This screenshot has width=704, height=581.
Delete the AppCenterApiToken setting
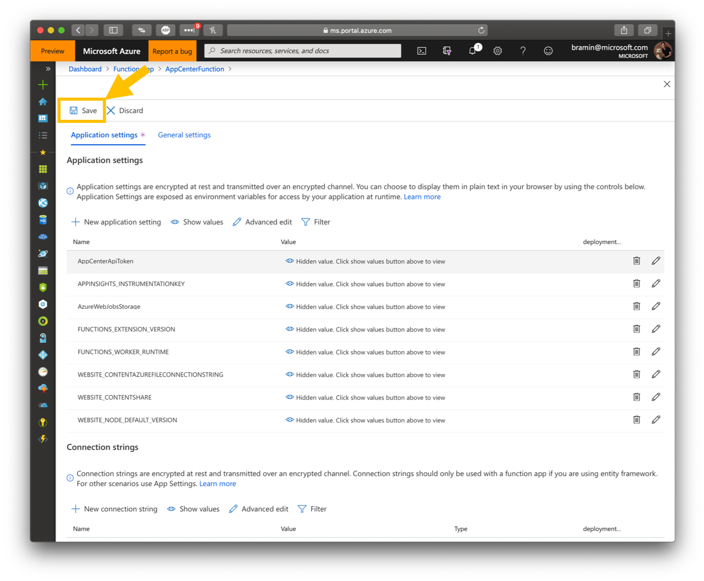(x=636, y=261)
